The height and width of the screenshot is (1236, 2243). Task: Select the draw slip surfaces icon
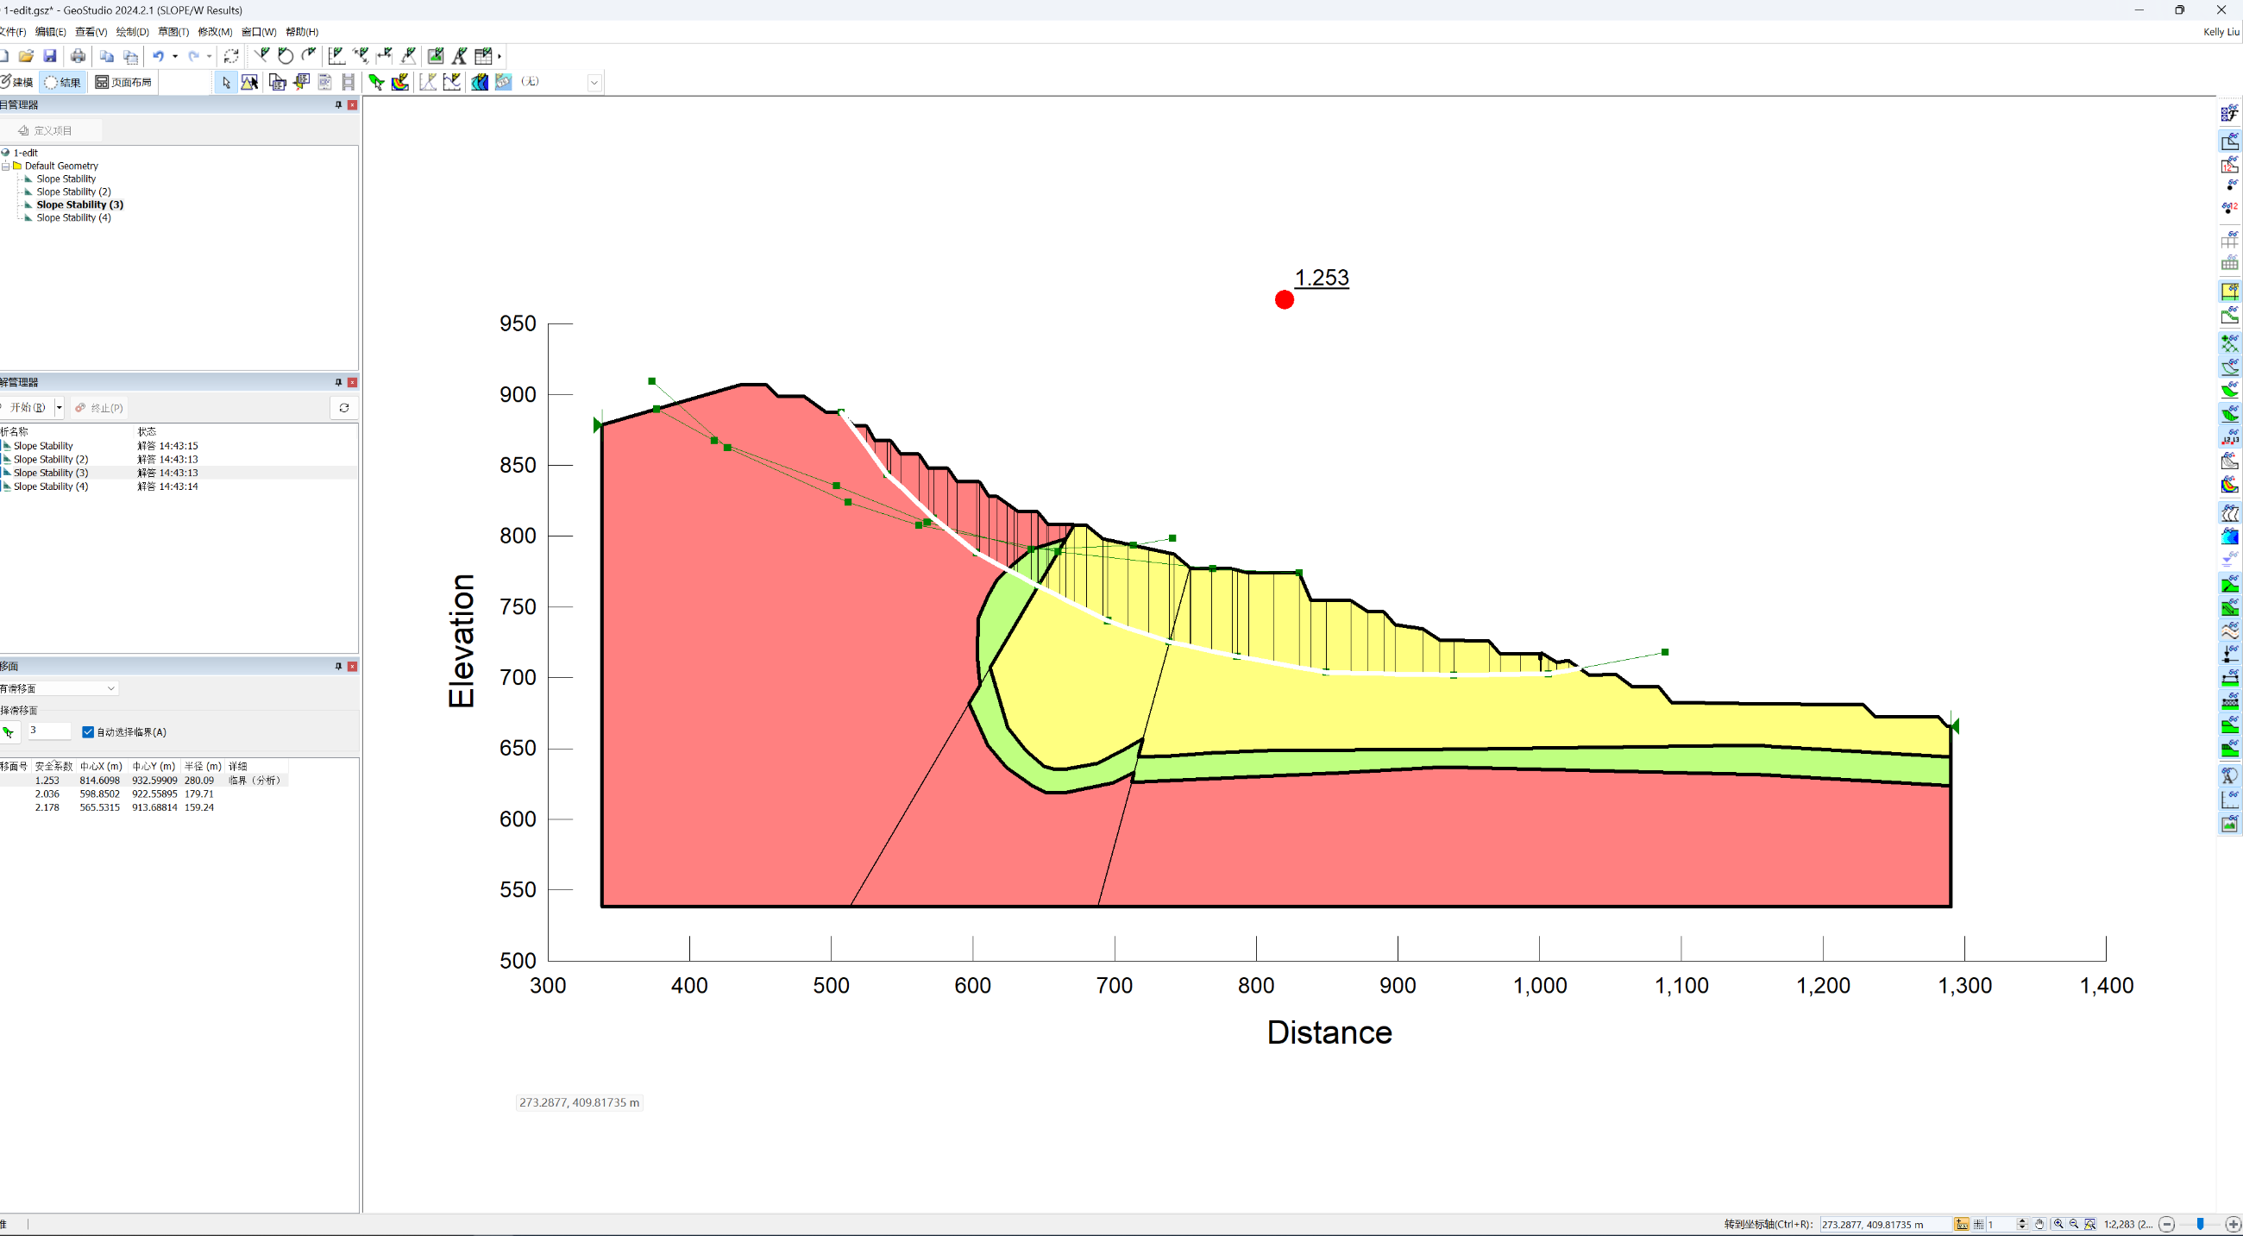(x=376, y=82)
